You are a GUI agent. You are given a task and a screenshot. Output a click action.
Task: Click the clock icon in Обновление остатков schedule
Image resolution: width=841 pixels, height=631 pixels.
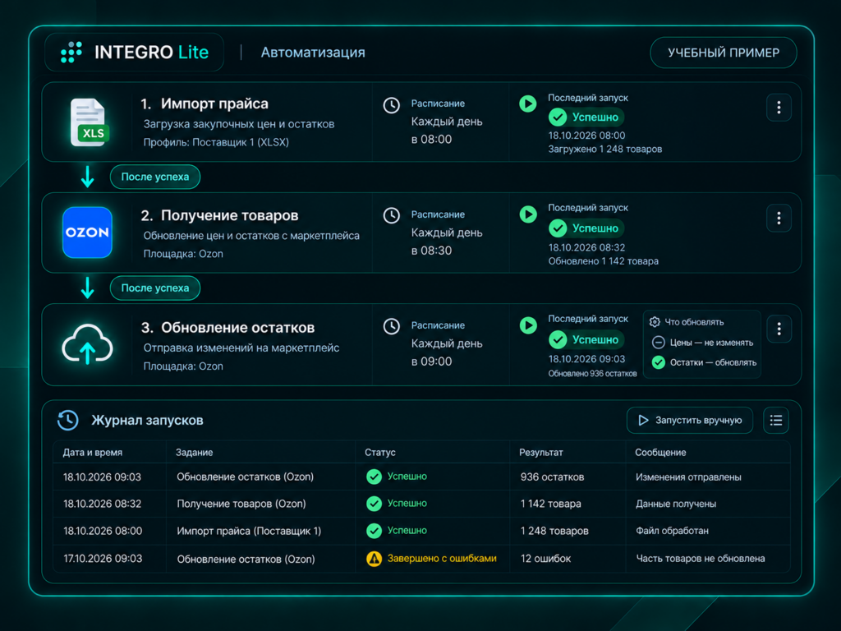tap(392, 326)
